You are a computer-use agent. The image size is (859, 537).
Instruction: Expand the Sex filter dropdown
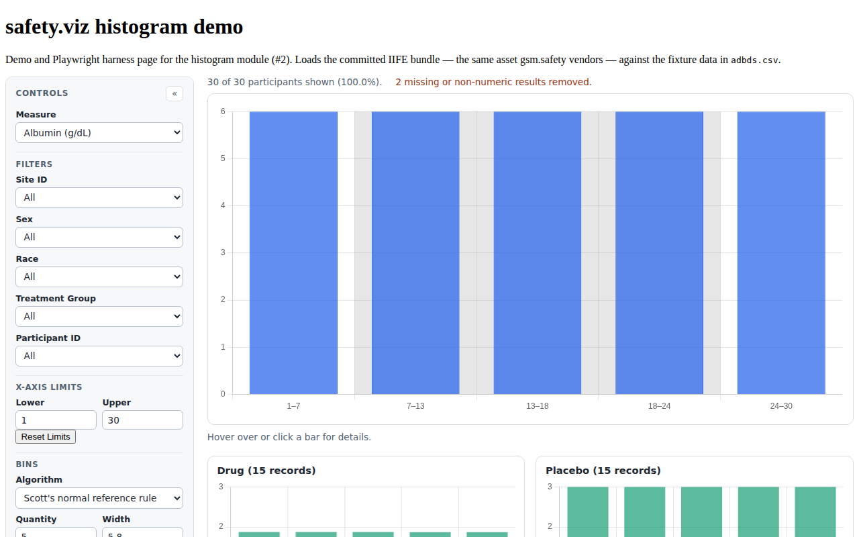(x=99, y=237)
